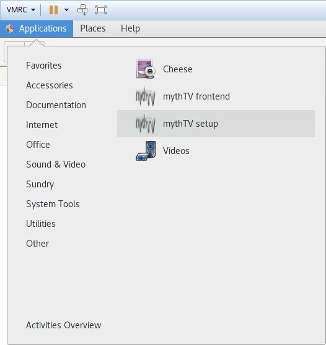Expand the VMRC dropdown menu
The height and width of the screenshot is (345, 326).
pyautogui.click(x=21, y=10)
